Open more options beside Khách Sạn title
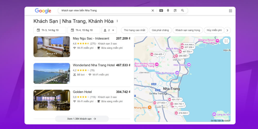Viewport: 258px width, 129px height. click(x=117, y=21)
